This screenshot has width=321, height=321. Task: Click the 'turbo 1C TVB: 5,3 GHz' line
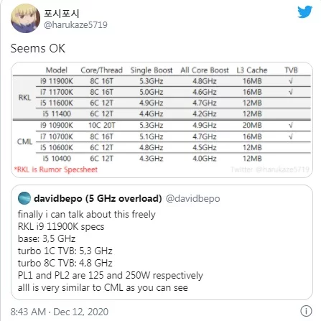coord(65,251)
